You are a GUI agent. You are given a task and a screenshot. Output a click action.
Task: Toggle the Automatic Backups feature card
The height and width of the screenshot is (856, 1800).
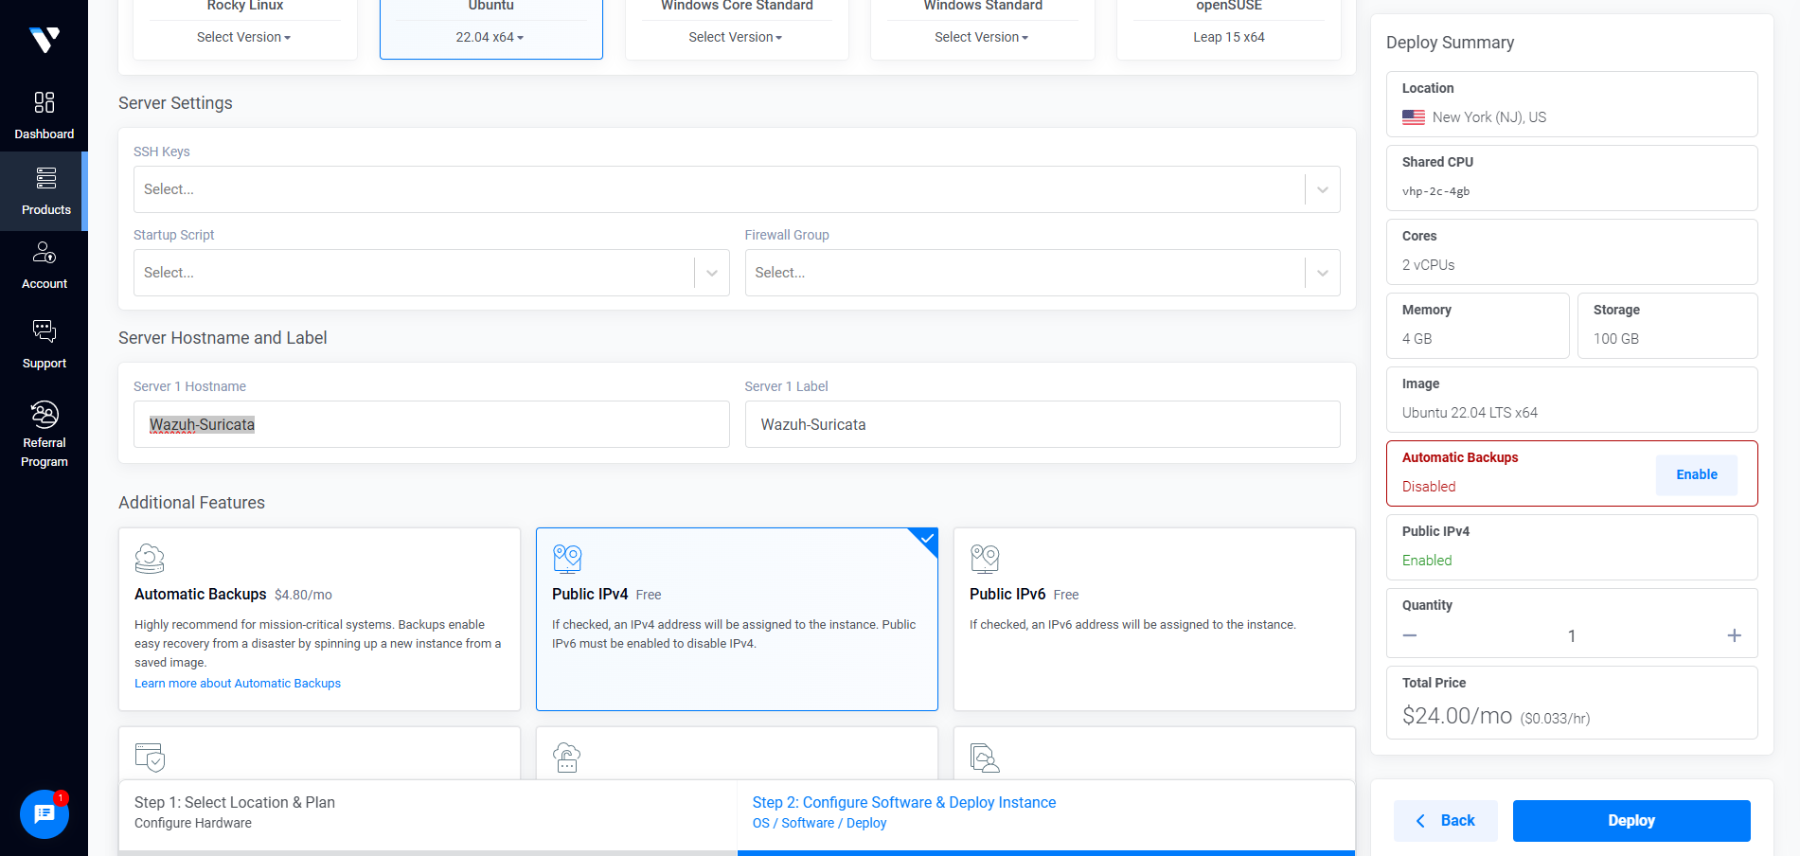319,619
